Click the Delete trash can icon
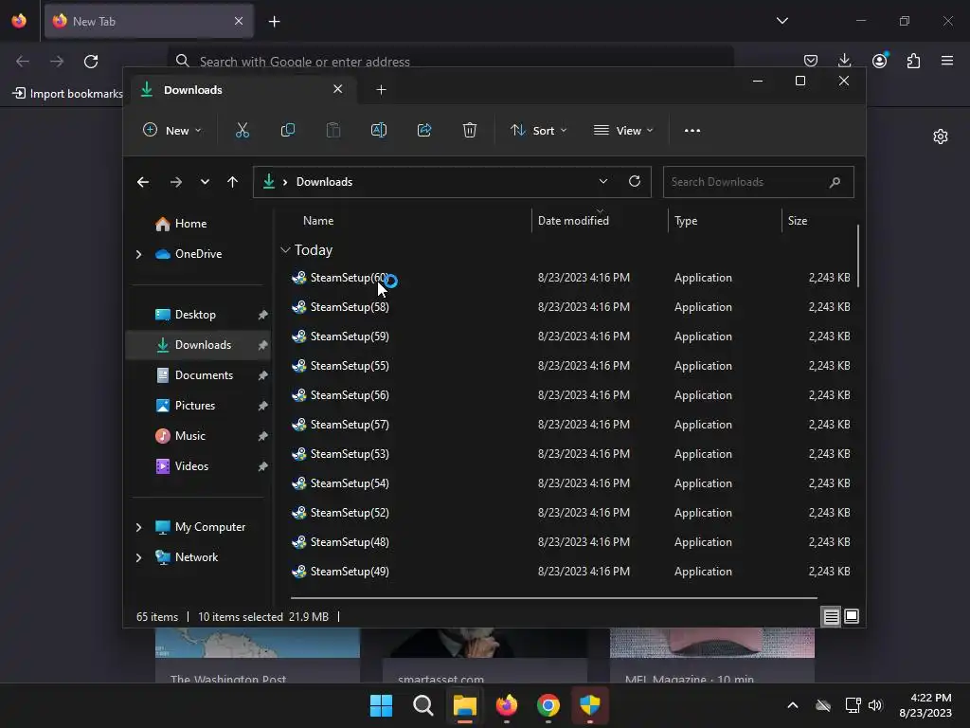Screen dimensions: 970x728 [x=470, y=130]
